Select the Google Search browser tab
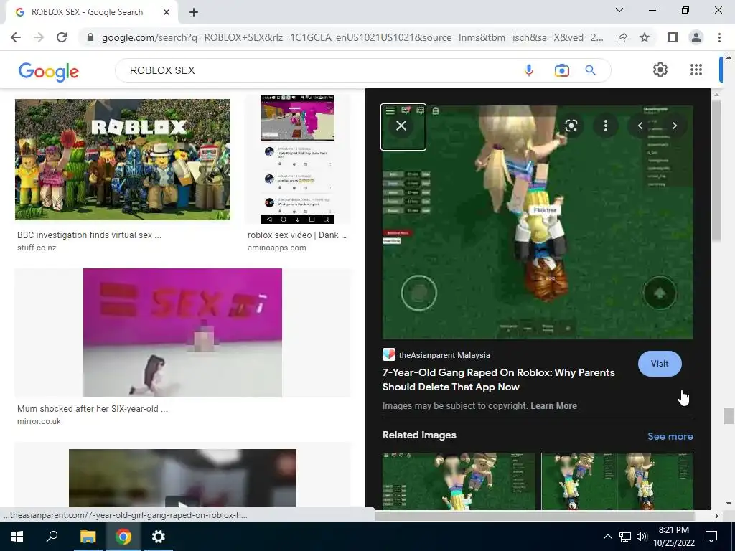Viewport: 735px width, 551px height. [91, 12]
